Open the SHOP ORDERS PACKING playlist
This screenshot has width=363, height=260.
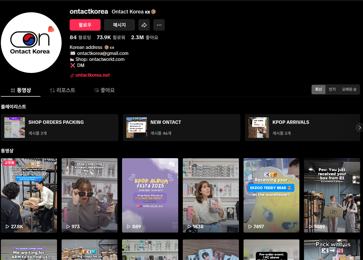click(60, 128)
